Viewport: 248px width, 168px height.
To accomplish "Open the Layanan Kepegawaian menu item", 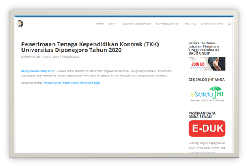I will (137, 24).
